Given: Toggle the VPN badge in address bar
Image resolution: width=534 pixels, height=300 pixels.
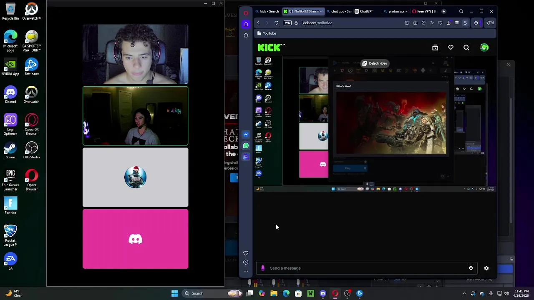Looking at the screenshot, I should click(287, 23).
